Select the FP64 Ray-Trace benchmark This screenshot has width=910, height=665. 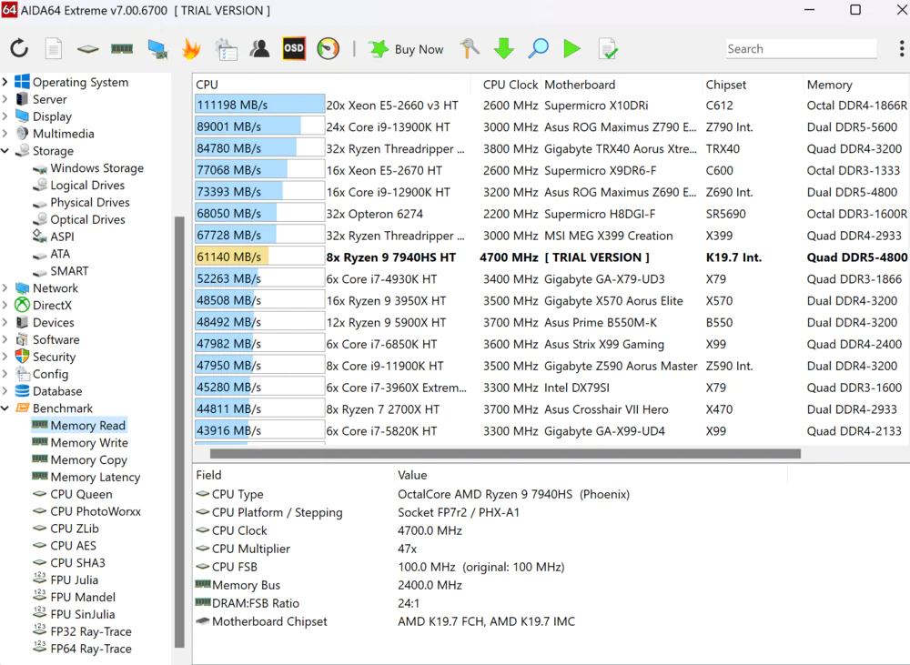tap(83, 649)
